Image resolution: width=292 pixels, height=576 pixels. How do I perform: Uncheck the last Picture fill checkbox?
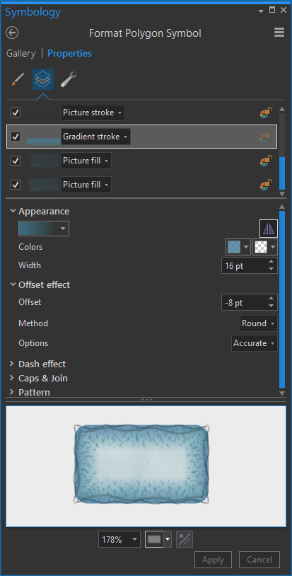tap(16, 185)
